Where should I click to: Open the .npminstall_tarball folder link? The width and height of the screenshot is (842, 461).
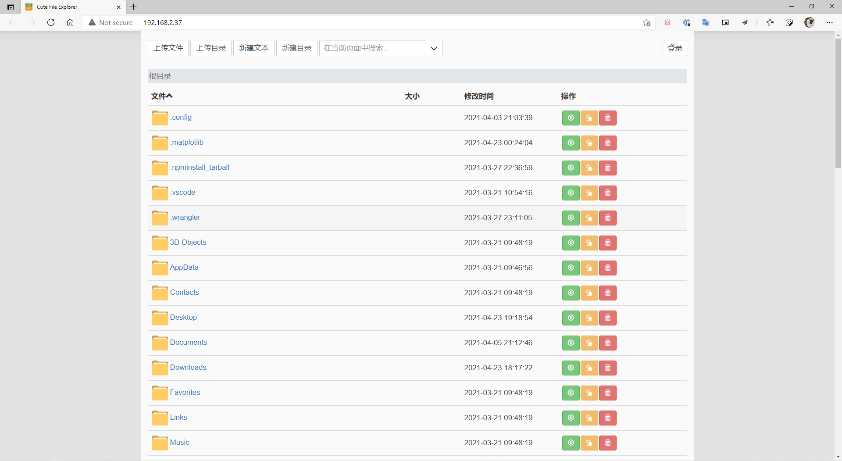(x=200, y=168)
